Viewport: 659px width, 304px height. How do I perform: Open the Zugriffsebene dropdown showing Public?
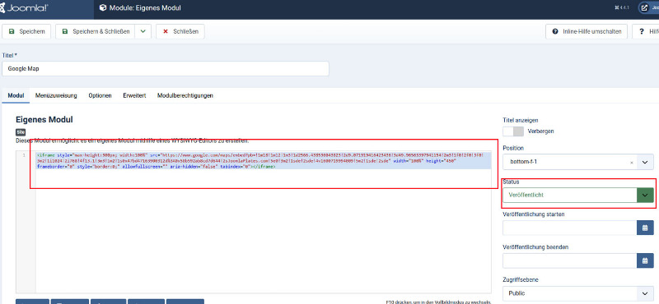tap(578, 293)
